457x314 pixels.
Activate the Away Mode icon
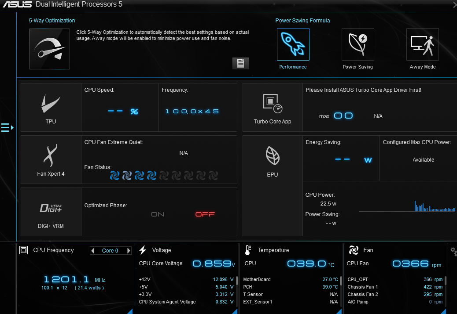point(422,44)
